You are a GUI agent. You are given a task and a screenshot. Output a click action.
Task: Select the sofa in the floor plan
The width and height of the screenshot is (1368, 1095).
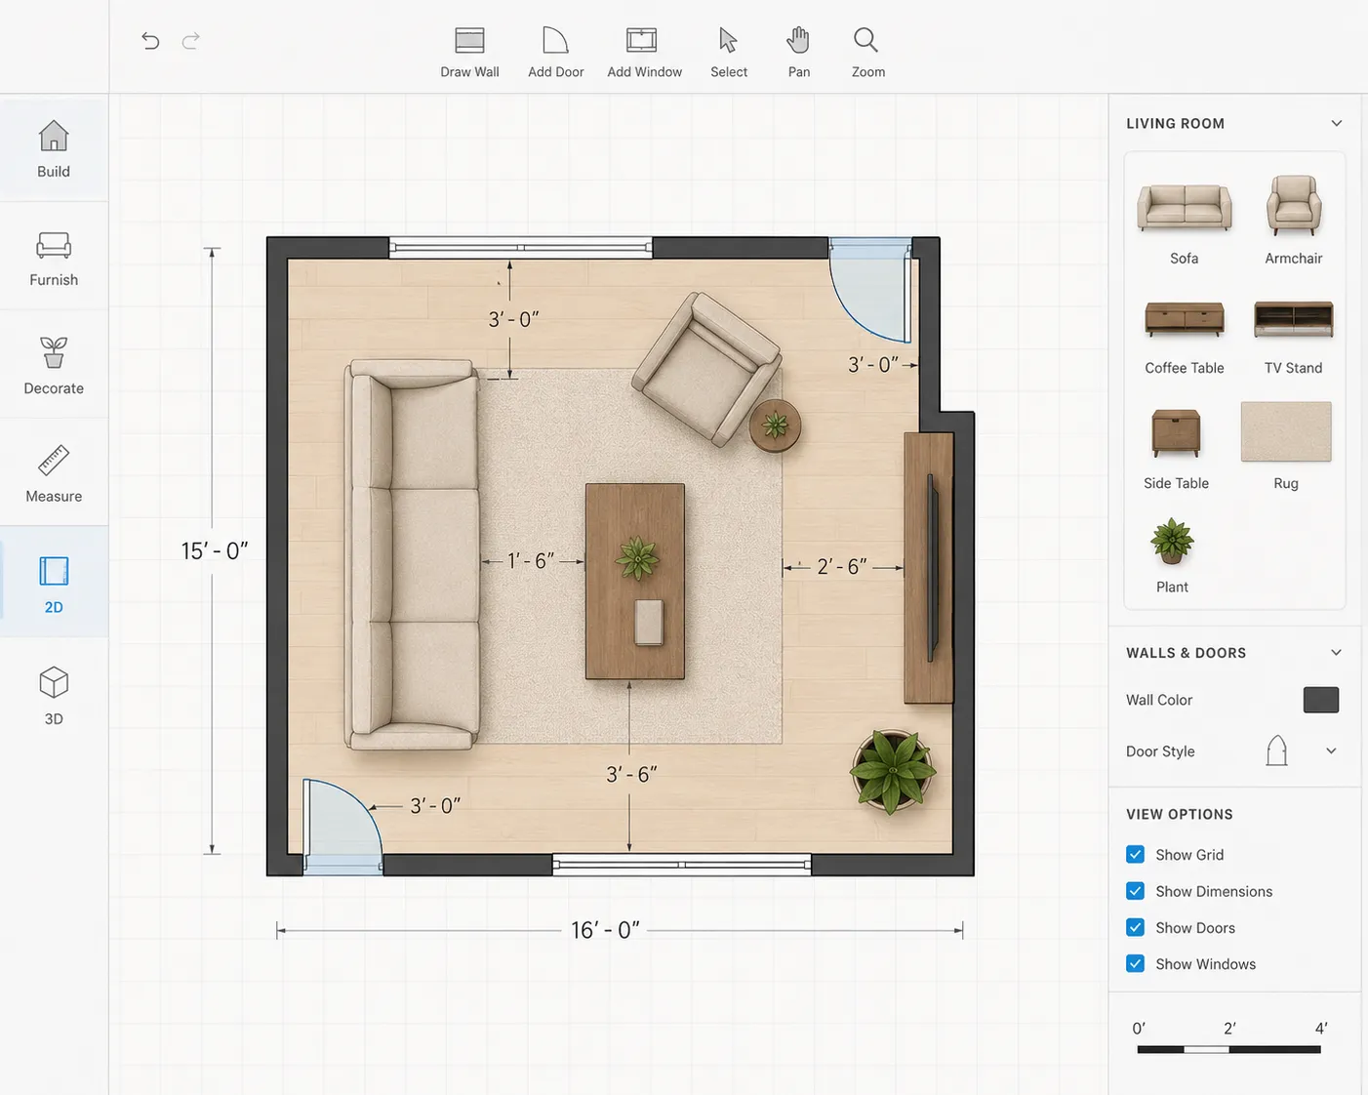(x=414, y=554)
